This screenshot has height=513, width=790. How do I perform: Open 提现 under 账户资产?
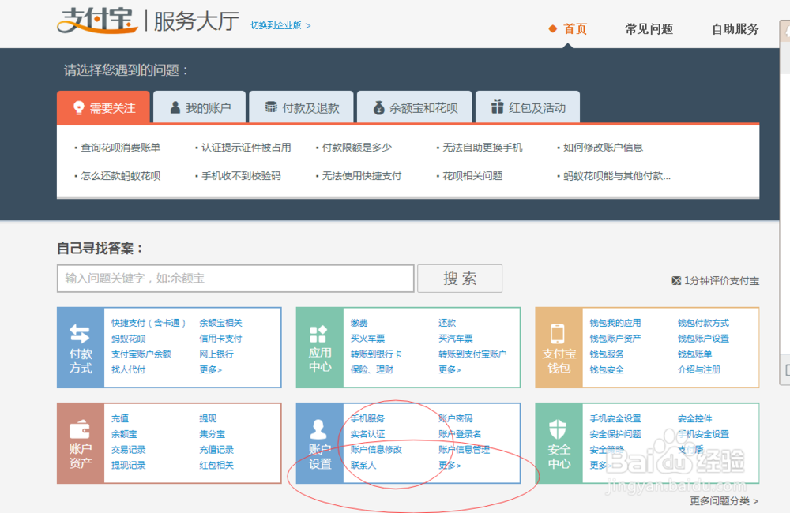click(x=208, y=418)
